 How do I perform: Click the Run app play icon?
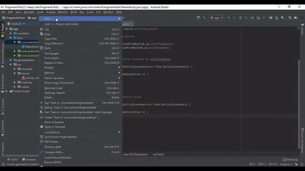pyautogui.click(x=229, y=18)
